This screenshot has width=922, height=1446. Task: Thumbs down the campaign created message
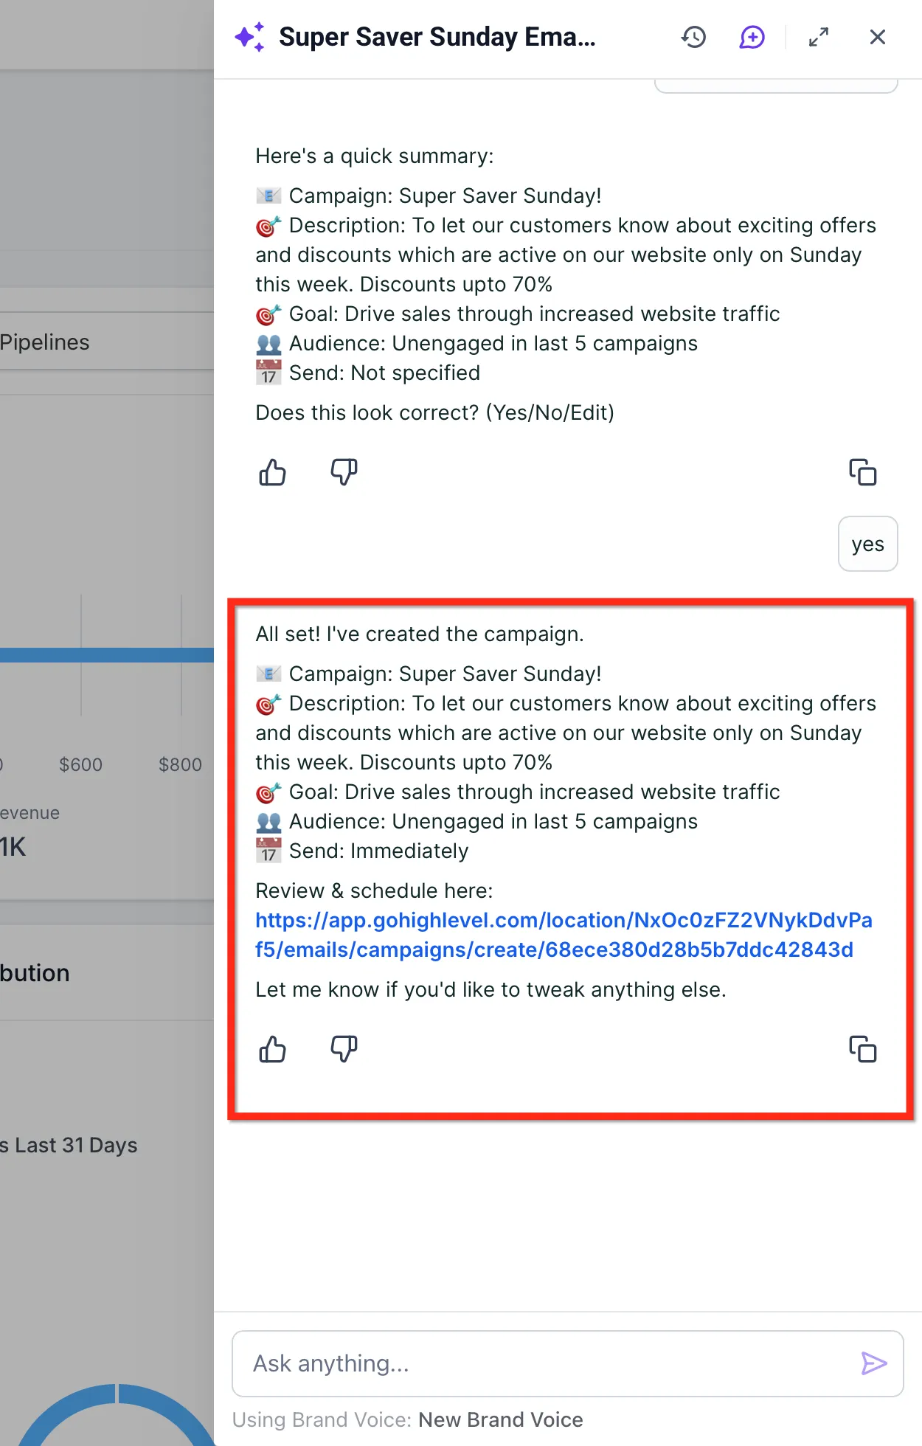point(344,1049)
